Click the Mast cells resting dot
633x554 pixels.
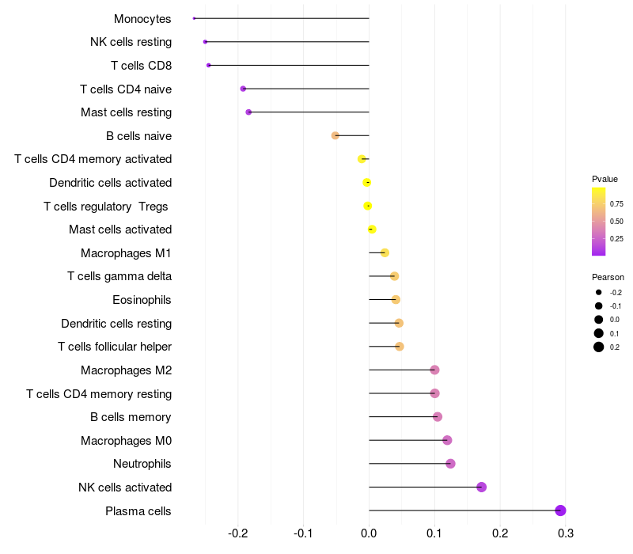(x=248, y=112)
